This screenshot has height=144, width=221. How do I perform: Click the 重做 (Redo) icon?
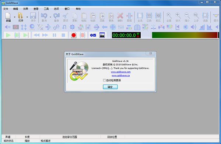(56, 16)
